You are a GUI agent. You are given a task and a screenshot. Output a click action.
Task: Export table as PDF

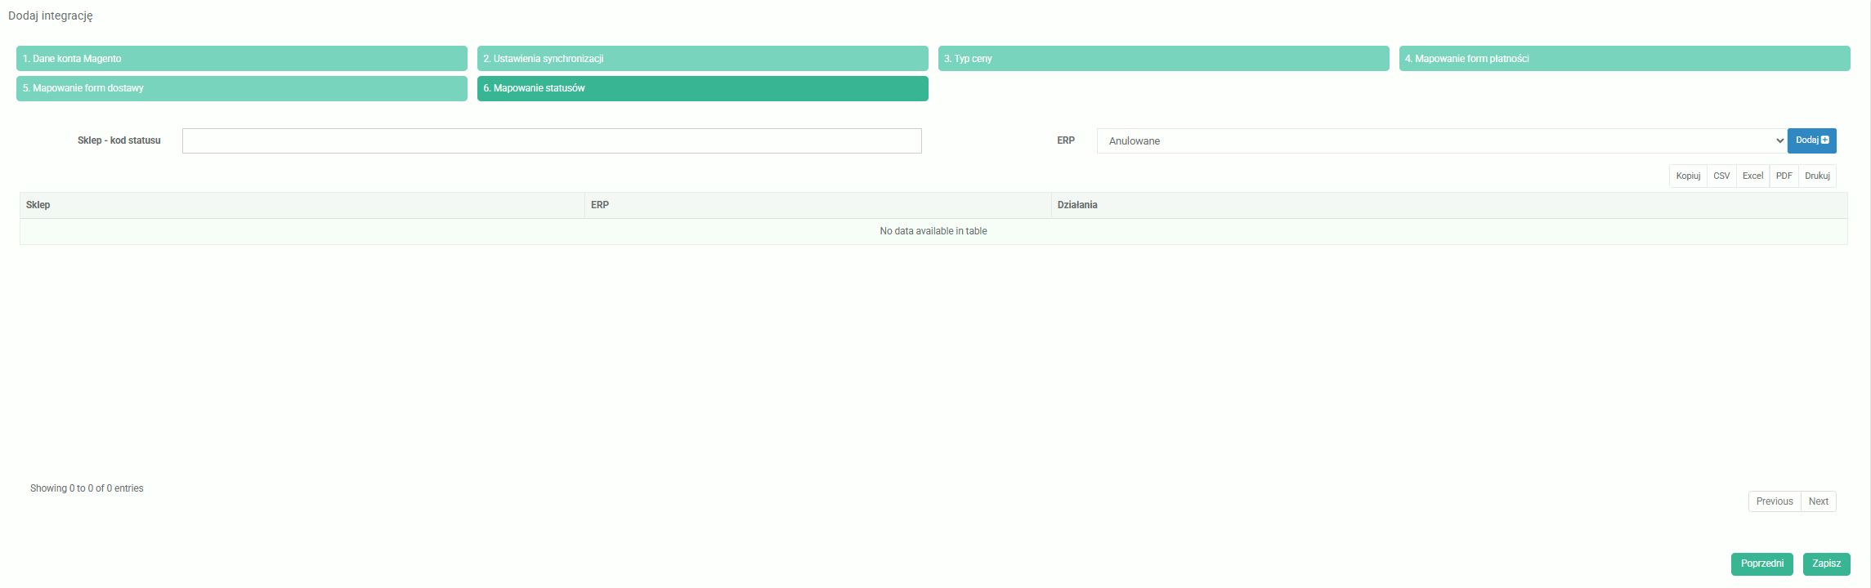1784,176
